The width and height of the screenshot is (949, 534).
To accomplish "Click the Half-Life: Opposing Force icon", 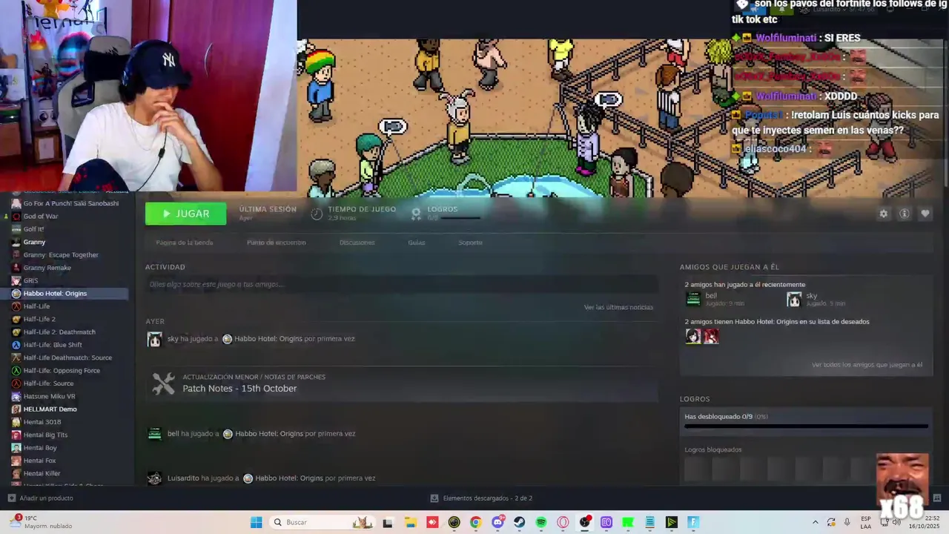I will (16, 371).
